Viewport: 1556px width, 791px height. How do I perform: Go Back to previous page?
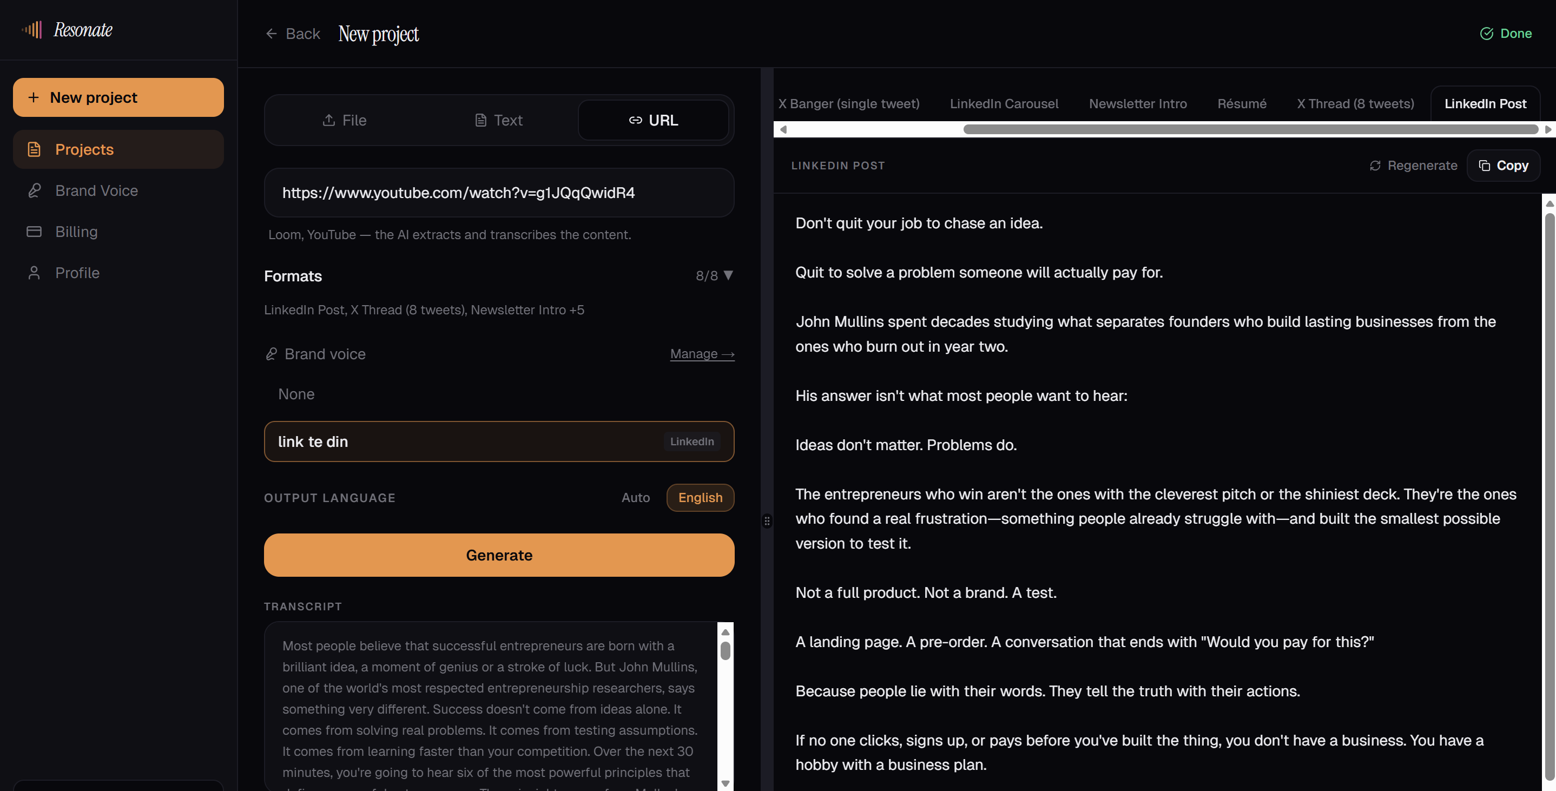pyautogui.click(x=293, y=34)
